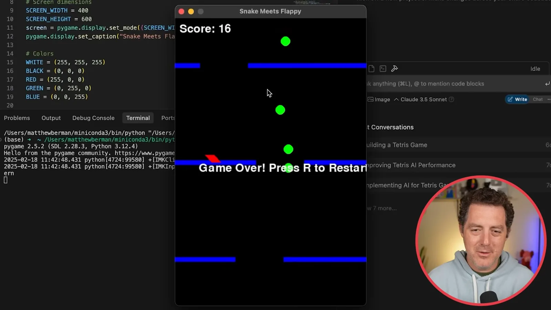551x310 pixels.
Task: Click the WHITE variable on line 15
Action: pyautogui.click(x=34, y=62)
